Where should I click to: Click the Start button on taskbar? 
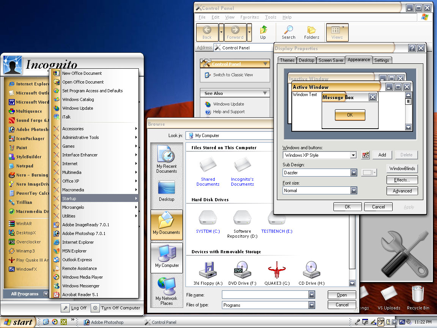coord(18,322)
